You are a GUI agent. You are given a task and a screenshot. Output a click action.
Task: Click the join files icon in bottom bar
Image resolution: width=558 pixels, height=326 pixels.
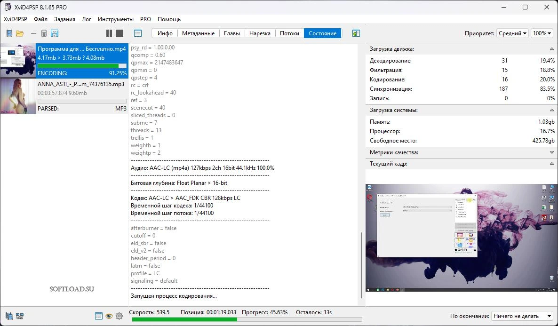(20, 316)
